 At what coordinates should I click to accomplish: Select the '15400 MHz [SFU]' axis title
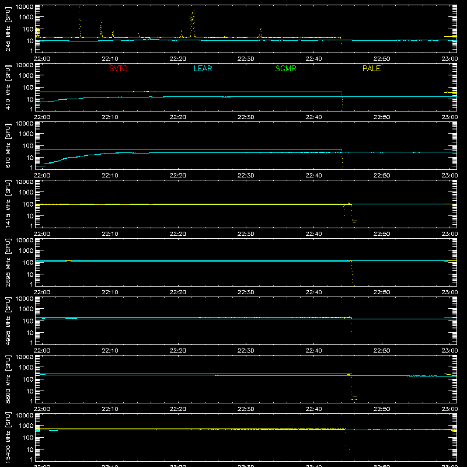pyautogui.click(x=8, y=437)
